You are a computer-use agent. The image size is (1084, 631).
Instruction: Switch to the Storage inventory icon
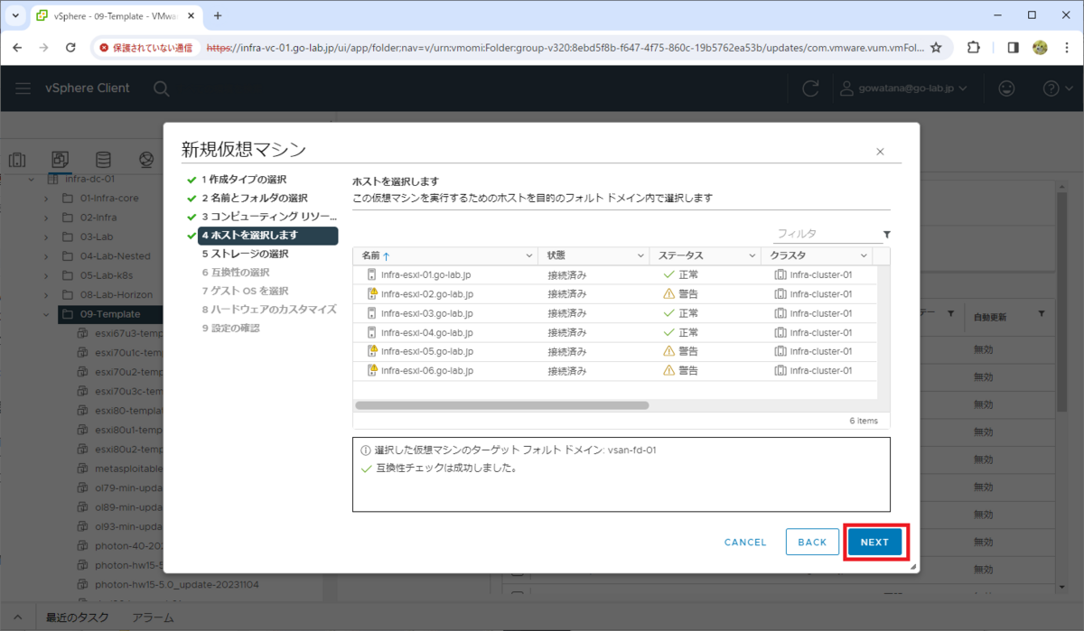click(104, 160)
